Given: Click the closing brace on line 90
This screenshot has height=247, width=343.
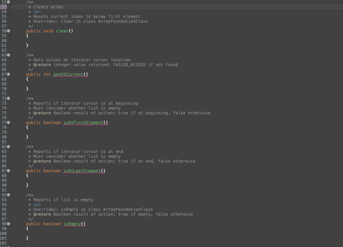Looking at the screenshot, I should tap(27, 185).
